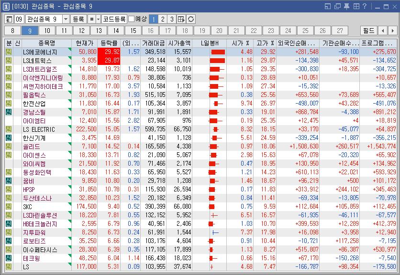The height and width of the screenshot is (275, 400).
Task: Select view mode 1 toggle button
Action: click(154, 19)
